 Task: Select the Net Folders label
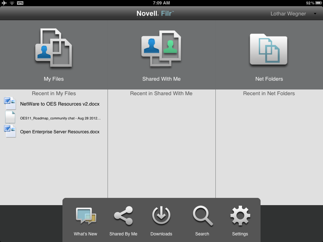269,79
